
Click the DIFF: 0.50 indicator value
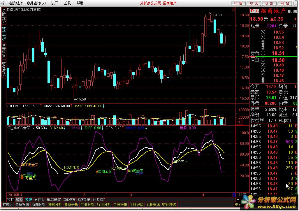[93, 128]
